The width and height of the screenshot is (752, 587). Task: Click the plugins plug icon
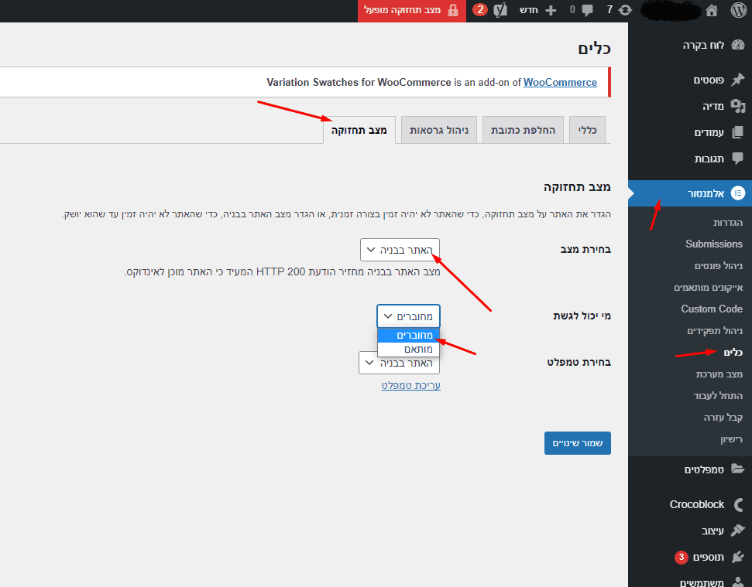[738, 557]
